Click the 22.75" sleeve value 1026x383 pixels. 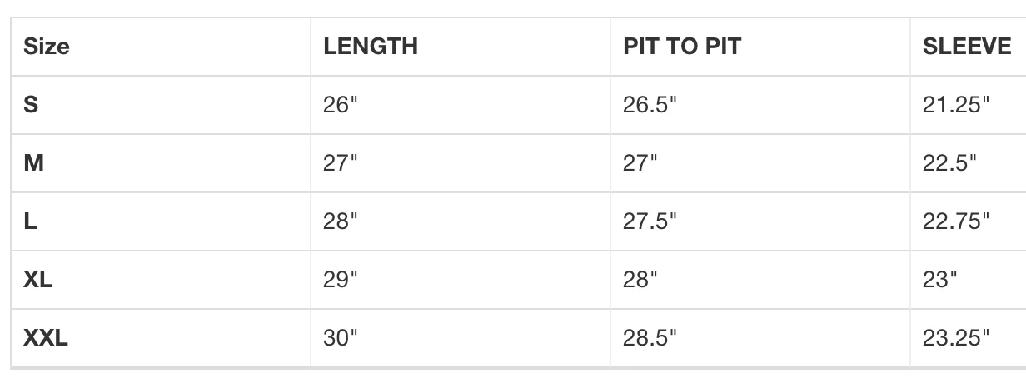click(x=955, y=222)
